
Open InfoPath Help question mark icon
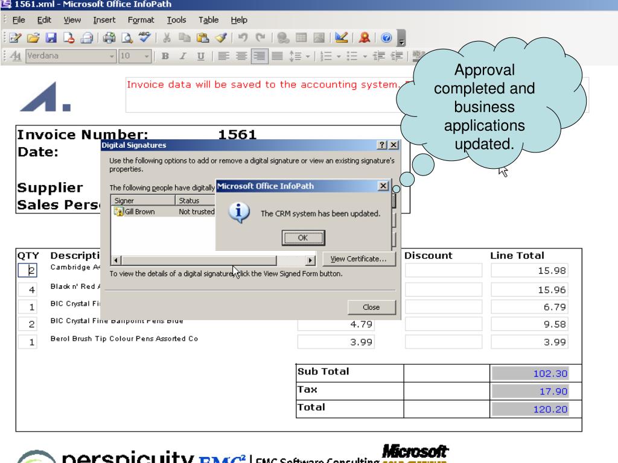[x=387, y=38]
